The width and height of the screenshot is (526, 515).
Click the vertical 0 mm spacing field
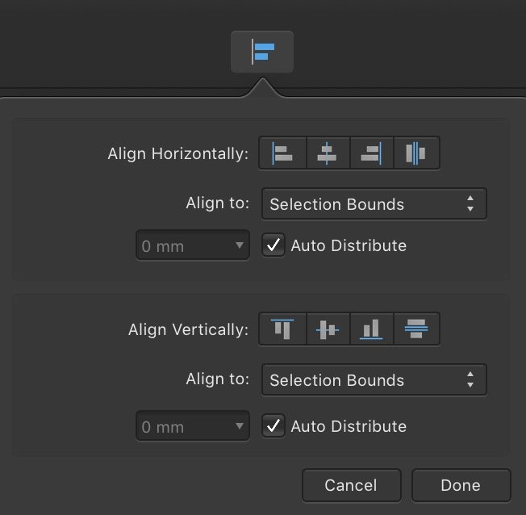point(182,426)
